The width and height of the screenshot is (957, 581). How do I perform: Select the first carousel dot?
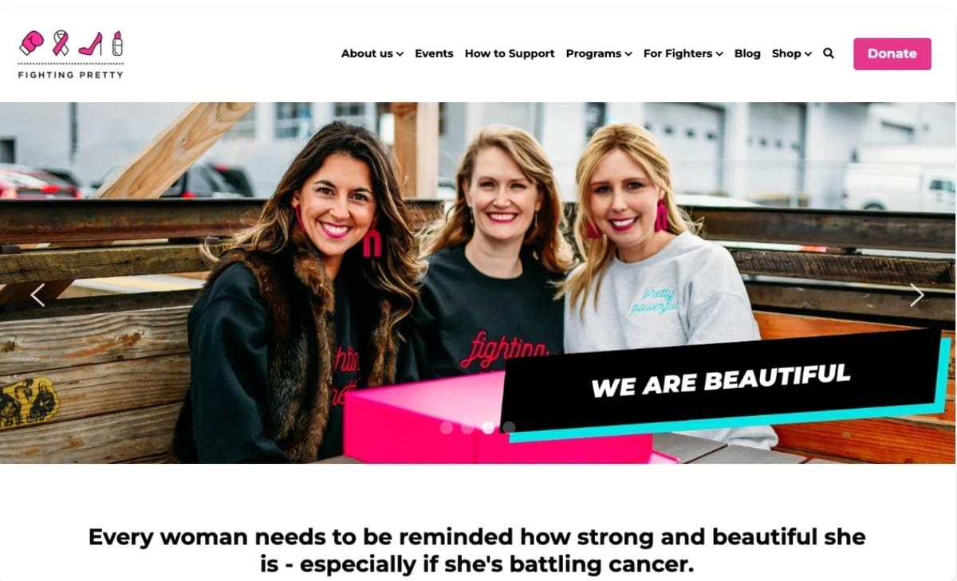pos(447,427)
